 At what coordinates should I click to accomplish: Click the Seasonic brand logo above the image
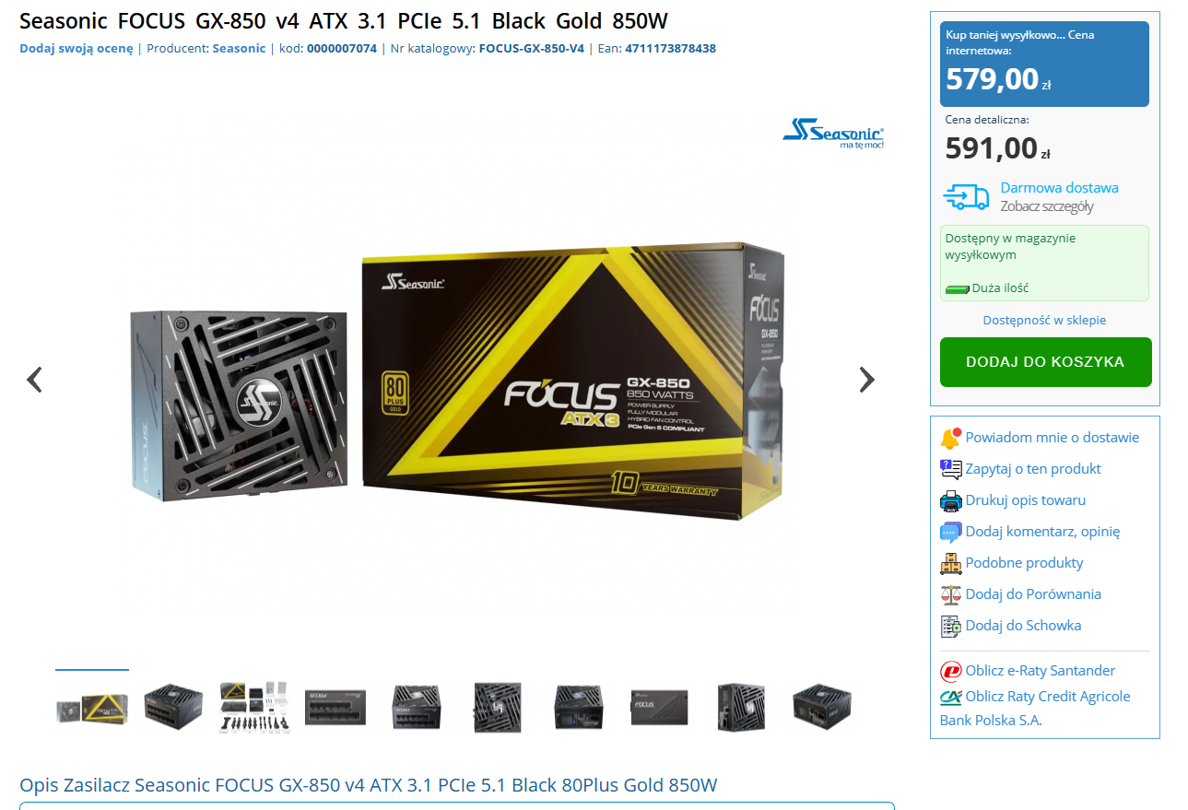(x=833, y=134)
